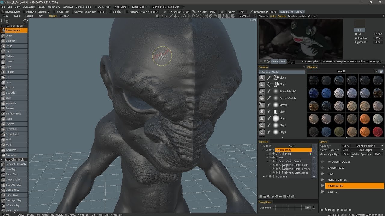This screenshot has width=385, height=216.
Task: Choose the Move1 preset
Action: coord(282,105)
